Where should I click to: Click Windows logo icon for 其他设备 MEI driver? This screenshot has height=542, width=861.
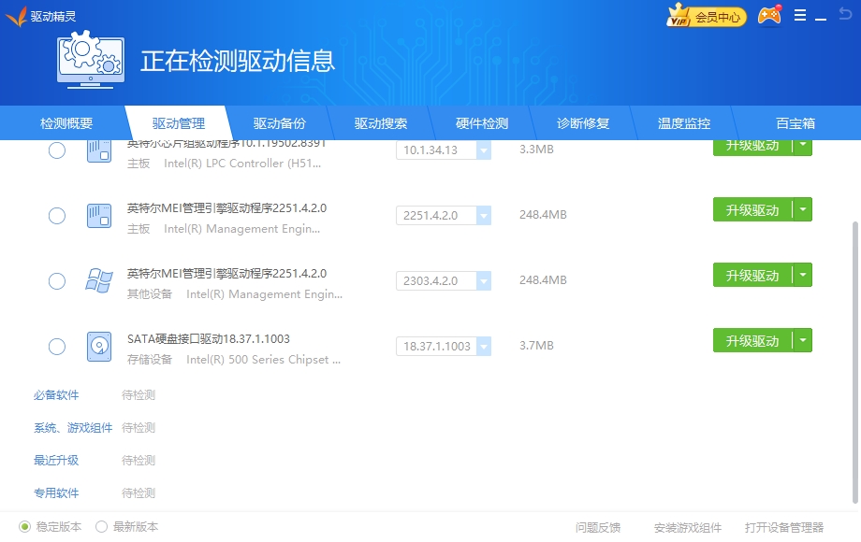click(x=99, y=280)
